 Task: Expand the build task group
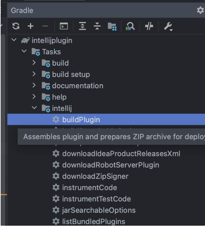click(x=34, y=63)
